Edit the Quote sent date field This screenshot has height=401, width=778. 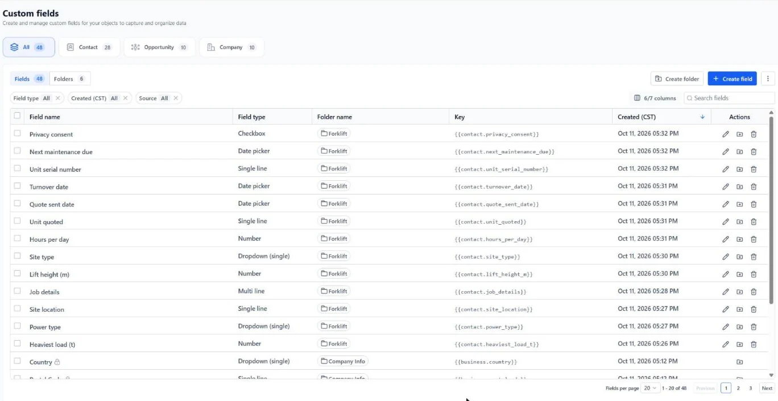point(726,204)
